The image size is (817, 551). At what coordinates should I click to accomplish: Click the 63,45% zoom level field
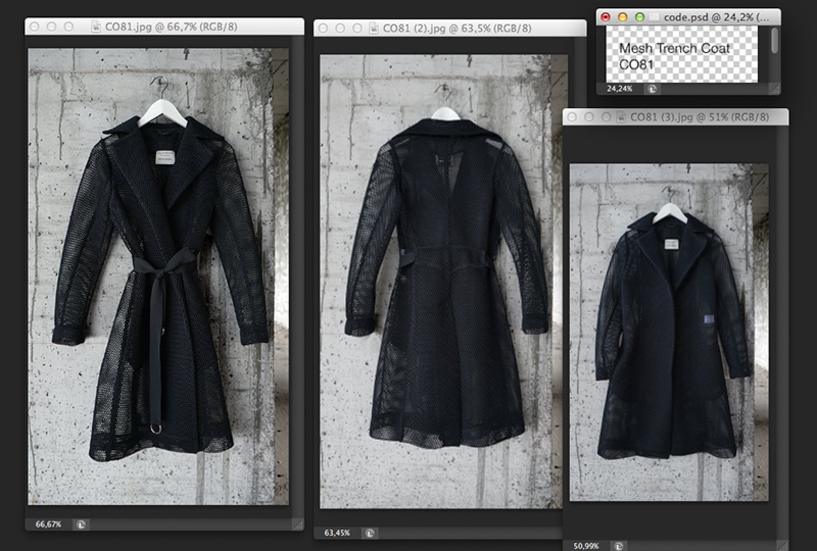(x=337, y=533)
